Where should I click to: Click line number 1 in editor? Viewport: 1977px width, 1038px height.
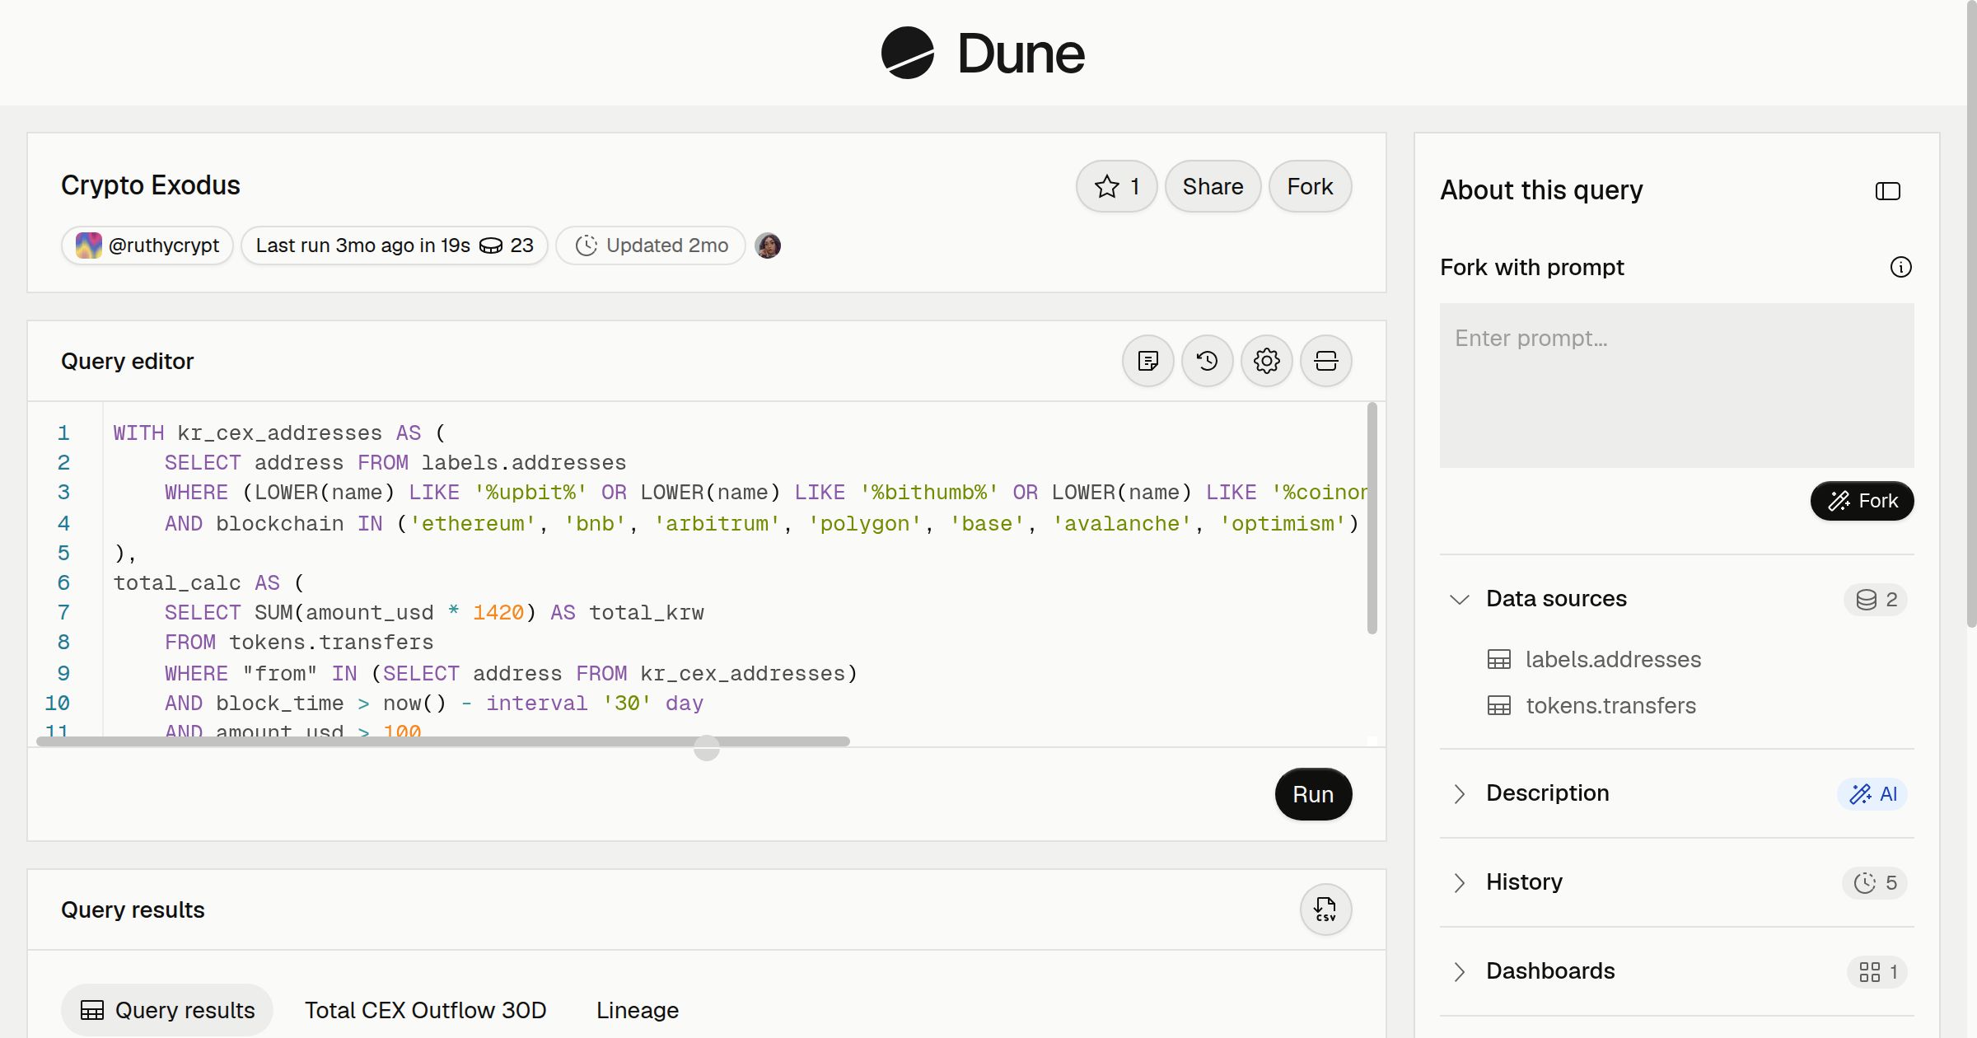[x=63, y=433]
